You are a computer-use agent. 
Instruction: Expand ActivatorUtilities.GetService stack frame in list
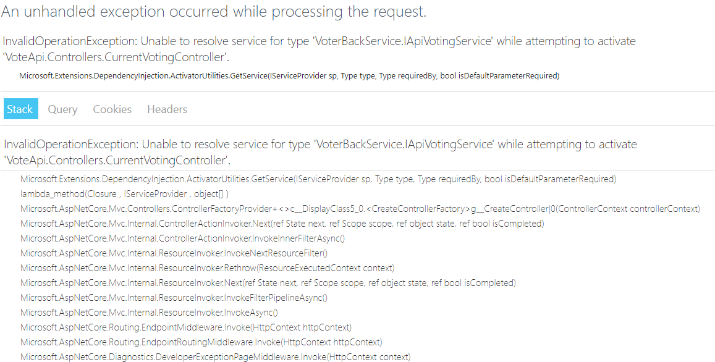click(x=318, y=179)
